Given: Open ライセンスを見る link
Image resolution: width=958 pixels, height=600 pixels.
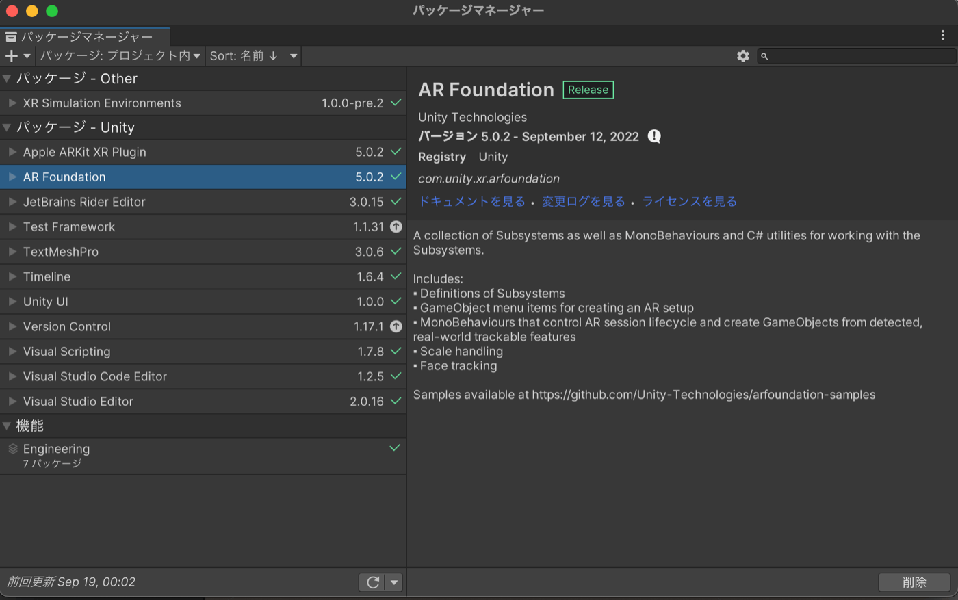Looking at the screenshot, I should (690, 201).
